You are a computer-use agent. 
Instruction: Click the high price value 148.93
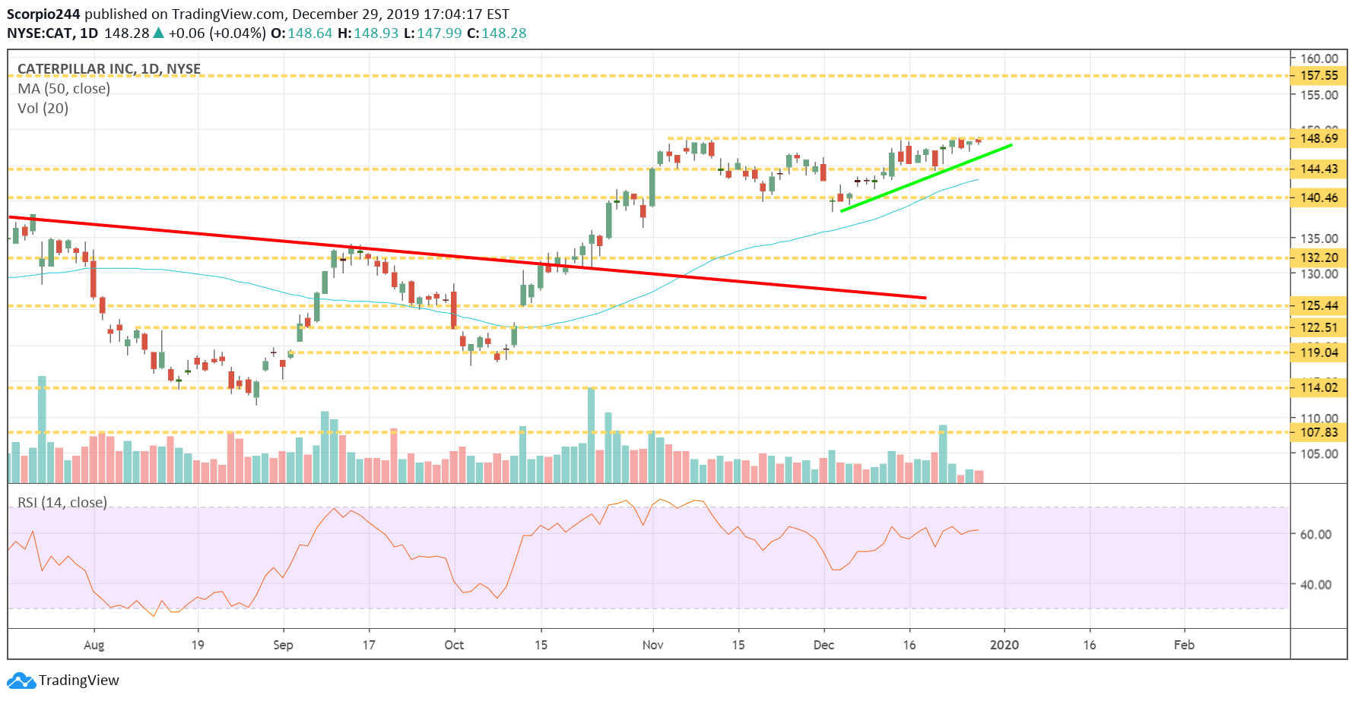click(376, 33)
